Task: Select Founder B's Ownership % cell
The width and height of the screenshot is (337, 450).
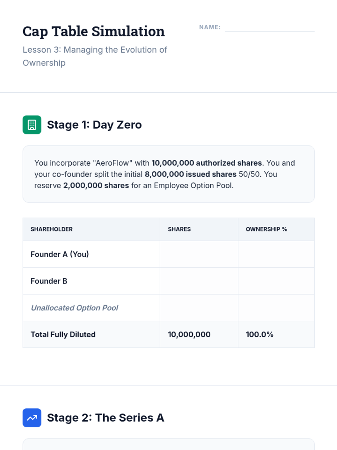Action: pos(276,281)
